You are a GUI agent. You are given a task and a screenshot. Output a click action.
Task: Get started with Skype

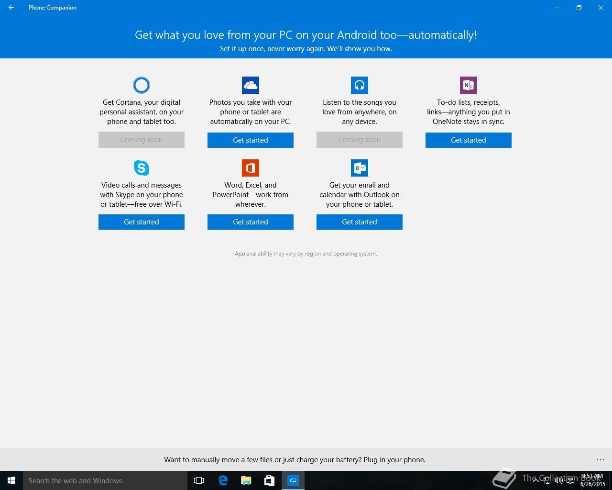(x=142, y=222)
